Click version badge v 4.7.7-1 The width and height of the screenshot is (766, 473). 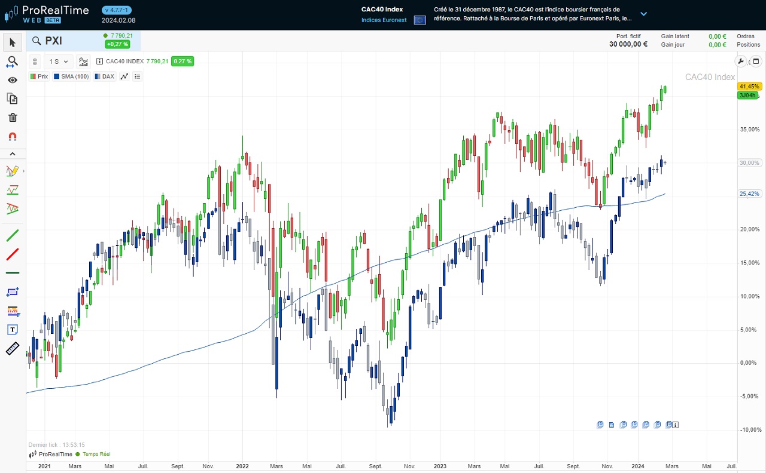point(117,10)
